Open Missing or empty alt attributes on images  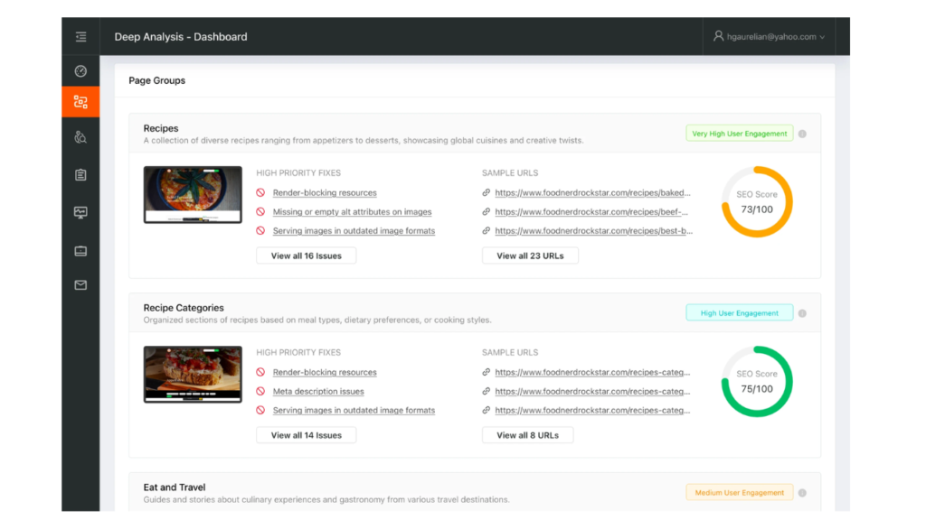click(x=352, y=211)
